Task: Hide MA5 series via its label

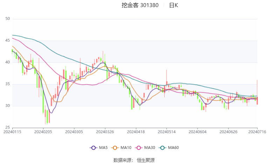Action: tap(103, 148)
